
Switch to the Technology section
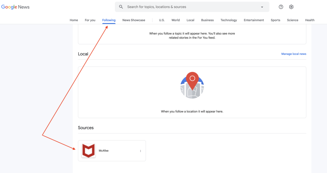[229, 20]
